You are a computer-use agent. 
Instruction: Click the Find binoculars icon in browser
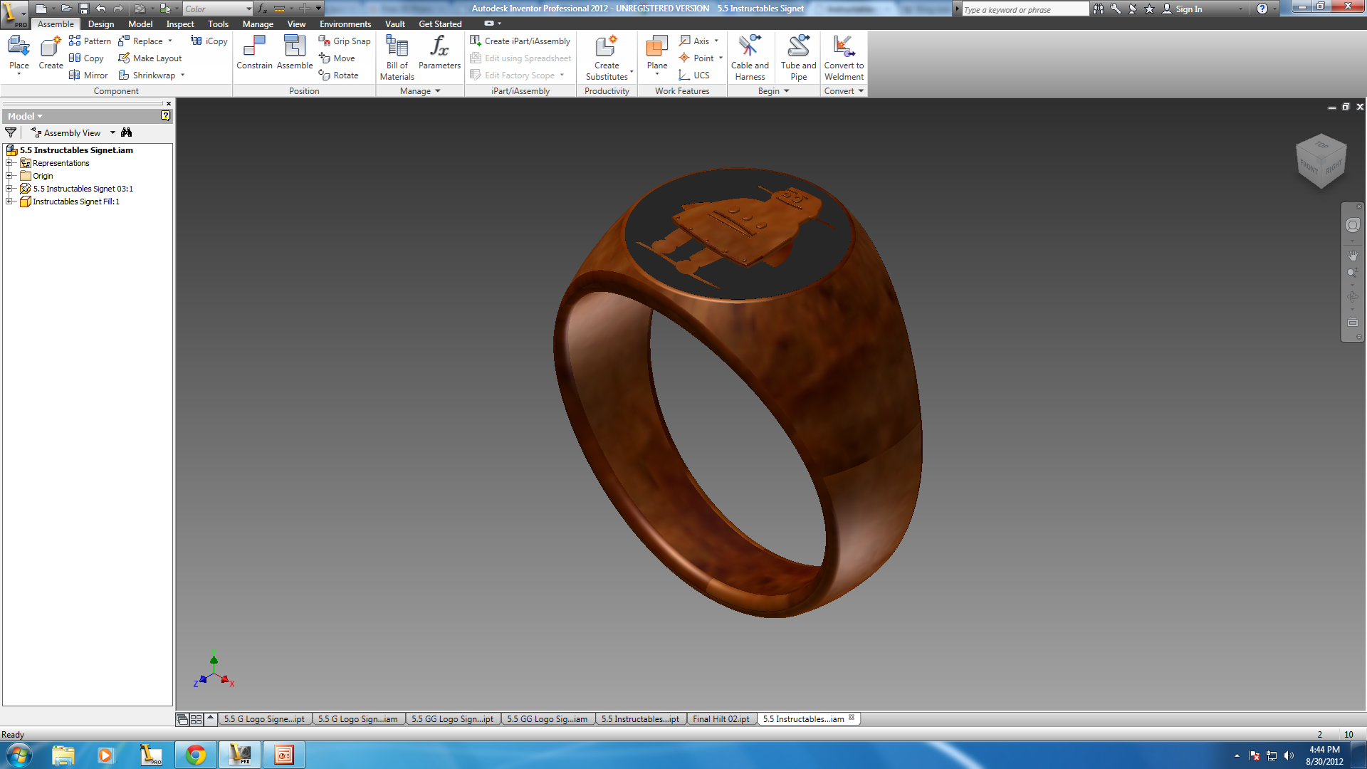point(127,132)
